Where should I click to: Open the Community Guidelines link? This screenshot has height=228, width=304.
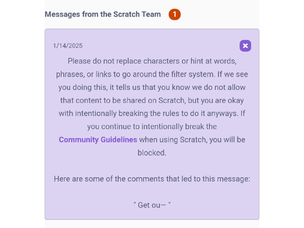click(98, 139)
